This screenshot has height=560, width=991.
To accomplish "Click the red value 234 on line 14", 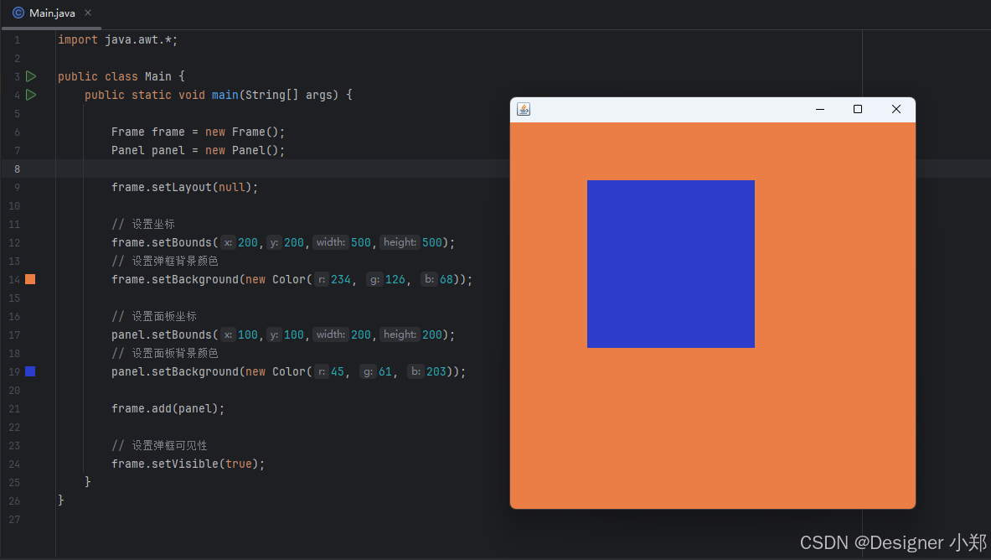I will click(341, 279).
